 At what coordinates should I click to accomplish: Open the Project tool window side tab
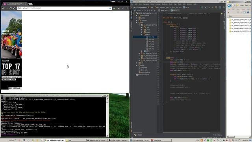[x=132, y=15]
